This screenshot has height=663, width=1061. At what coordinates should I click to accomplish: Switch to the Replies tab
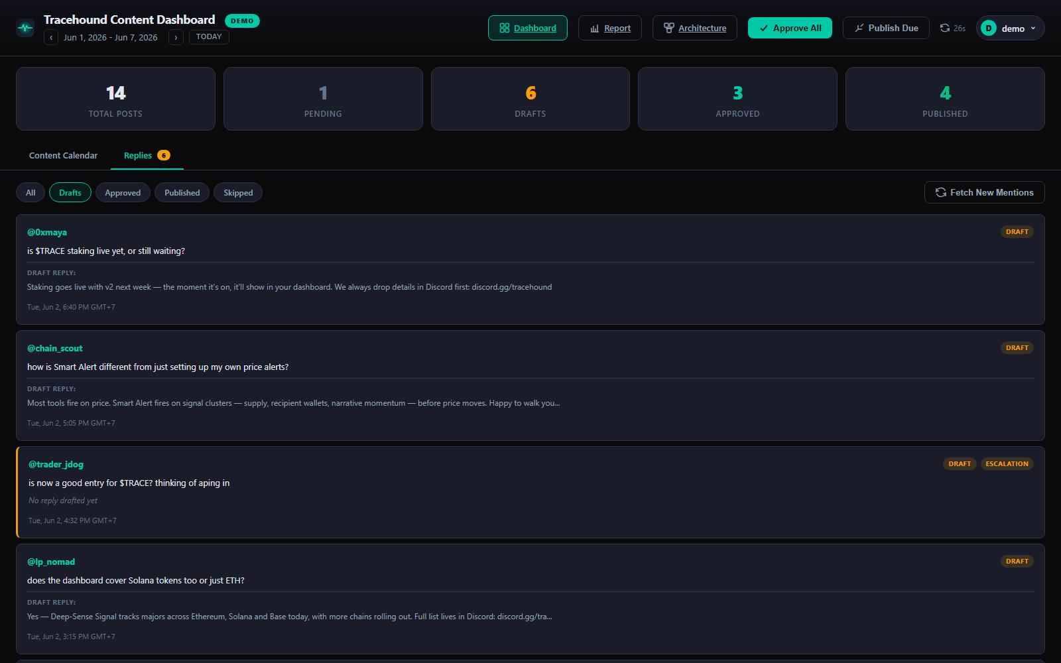click(147, 155)
